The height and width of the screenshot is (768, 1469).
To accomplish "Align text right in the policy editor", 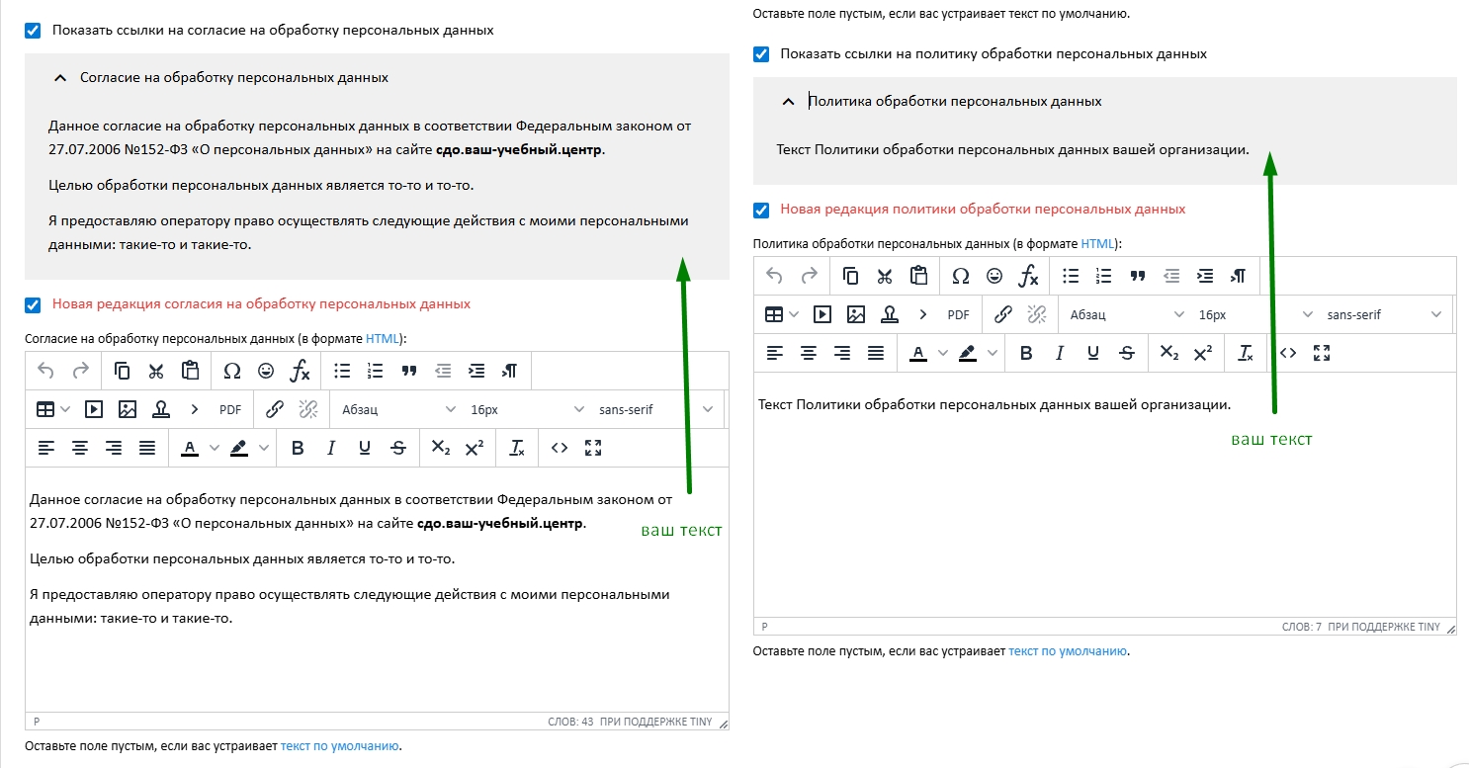I will [x=842, y=353].
